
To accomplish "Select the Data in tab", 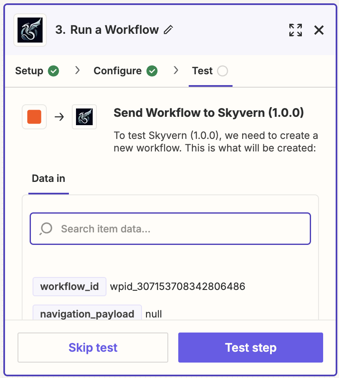I will tap(48, 179).
